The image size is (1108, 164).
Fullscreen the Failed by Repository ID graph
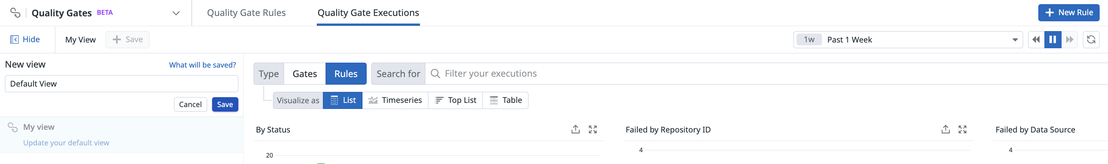[x=963, y=129]
